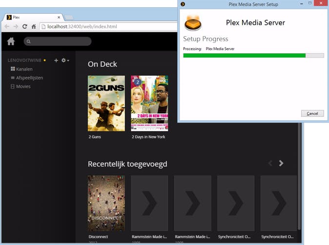Viewport: 329px width, 245px height.
Task: Click the setup progress bar
Action: click(253, 56)
